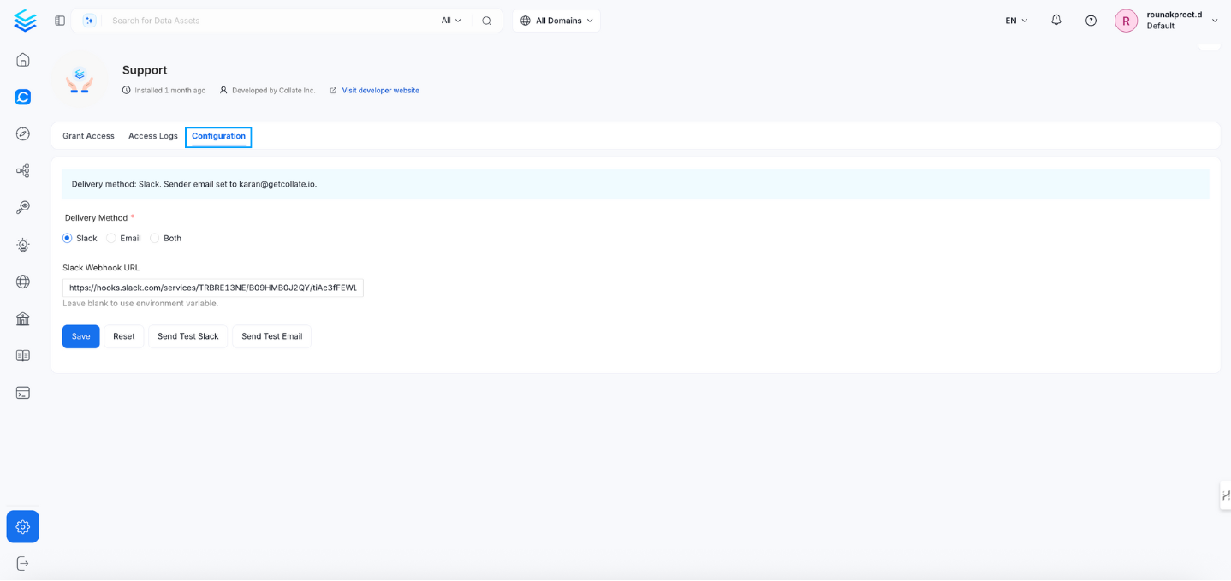Click the Support heading text
Screen dimensions: 1231x581
[x=145, y=70]
